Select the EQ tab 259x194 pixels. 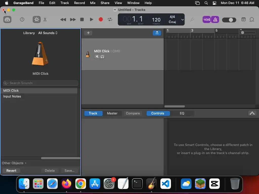click(x=182, y=113)
